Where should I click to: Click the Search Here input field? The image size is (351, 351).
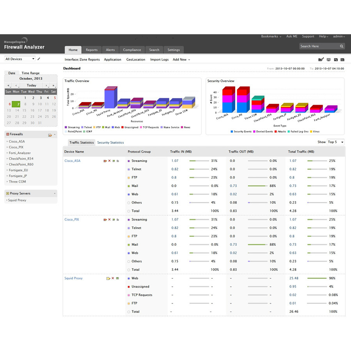(319, 46)
